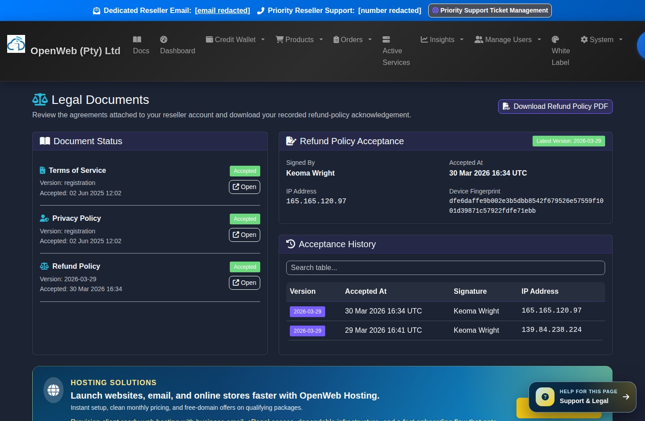Open the Credit Wallet menu
The width and height of the screenshot is (645, 421).
[235, 39]
